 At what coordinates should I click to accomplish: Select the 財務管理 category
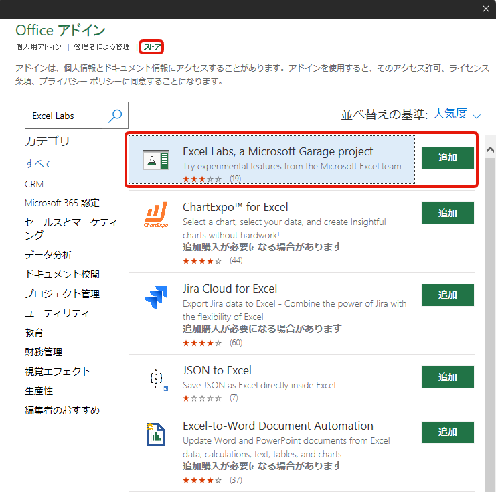[x=44, y=352]
